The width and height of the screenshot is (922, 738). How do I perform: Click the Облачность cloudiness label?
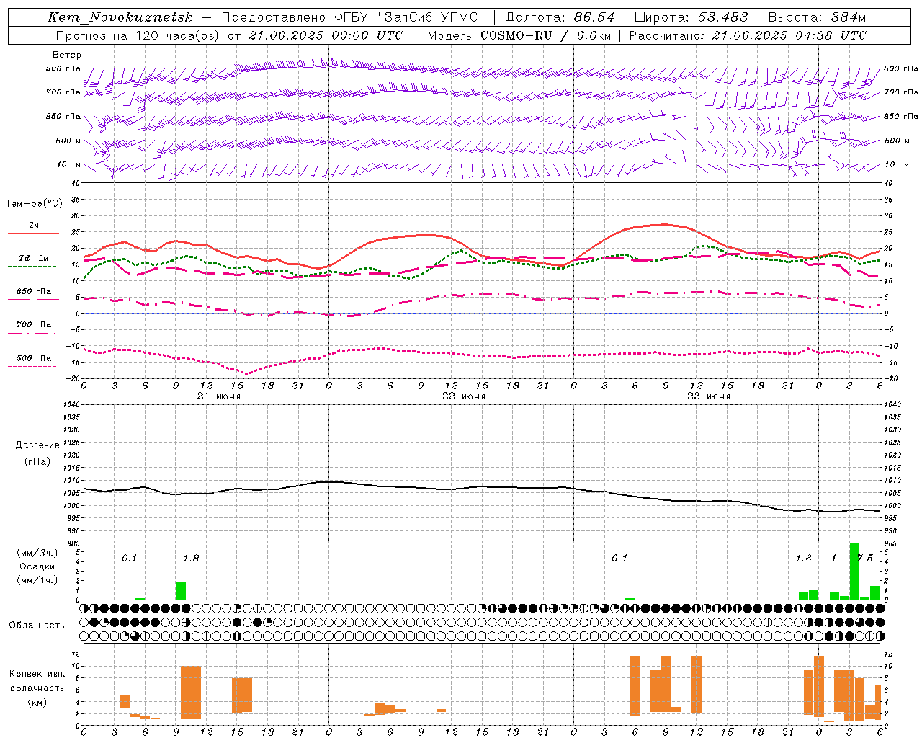[37, 626]
